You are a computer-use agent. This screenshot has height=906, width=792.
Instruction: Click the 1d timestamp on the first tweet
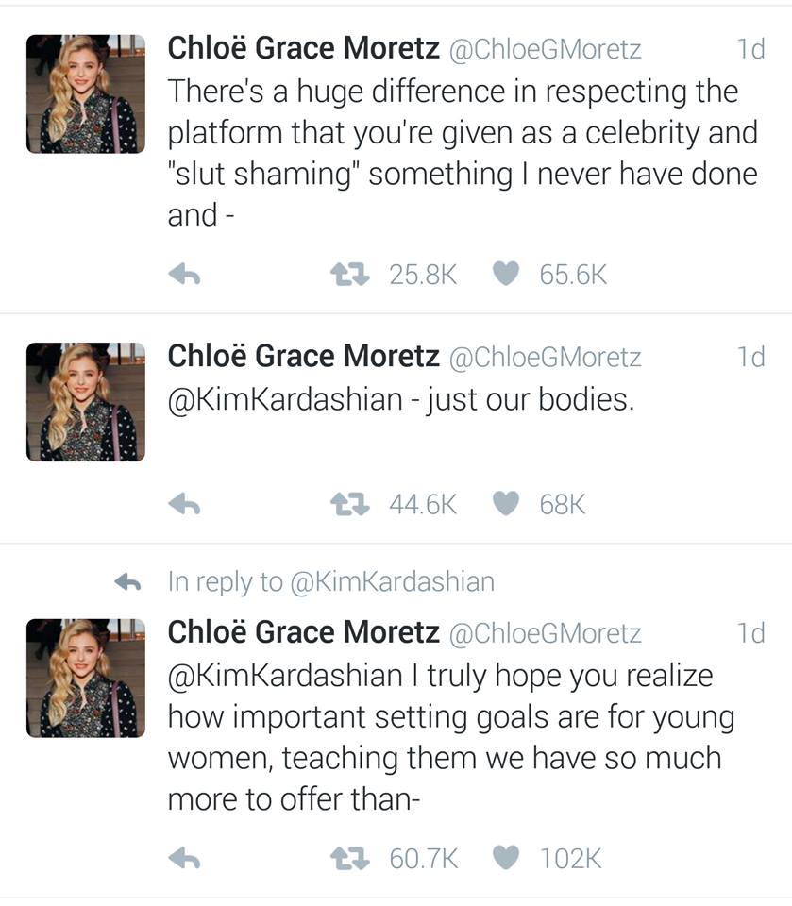coord(750,49)
